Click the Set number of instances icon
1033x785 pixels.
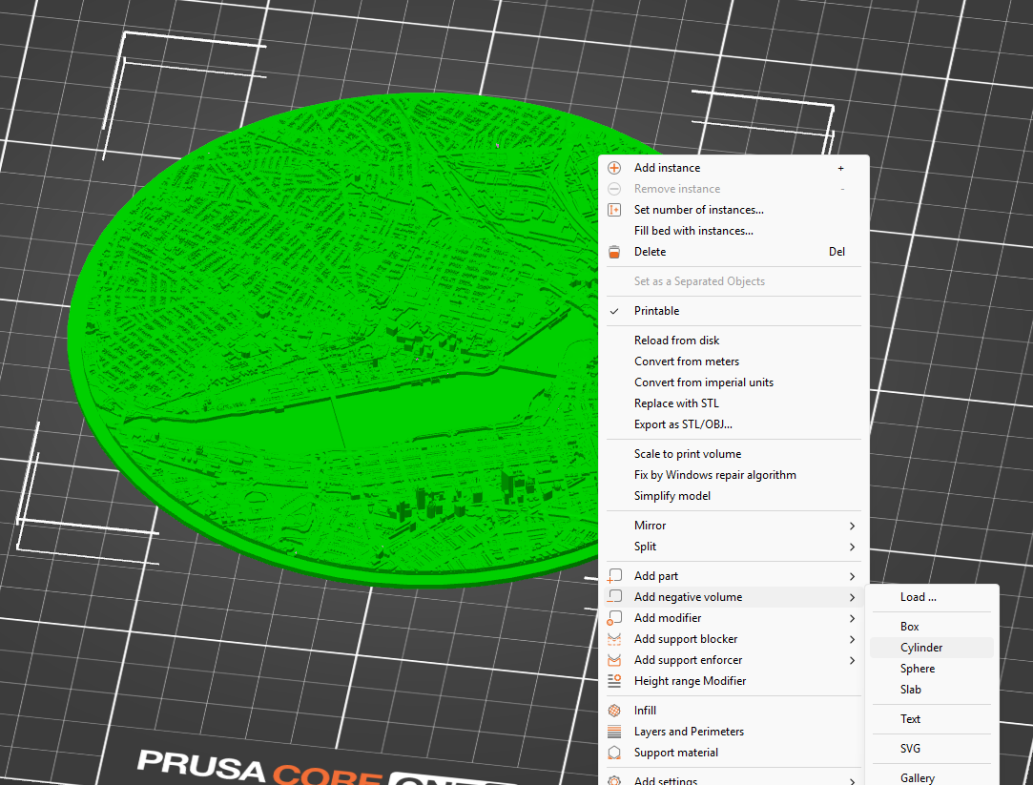[614, 210]
